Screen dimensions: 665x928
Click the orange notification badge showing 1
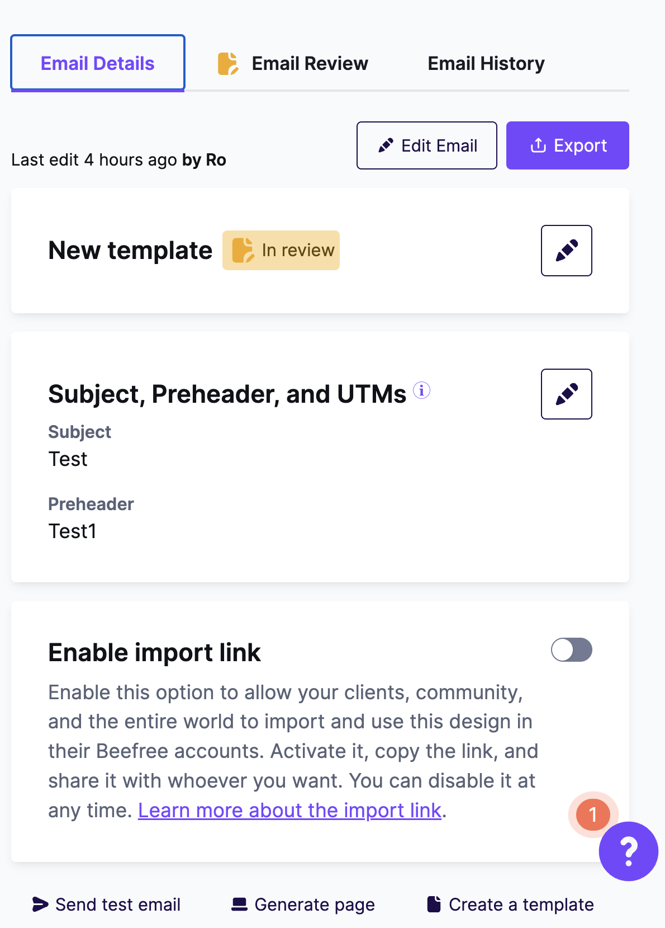(x=593, y=814)
